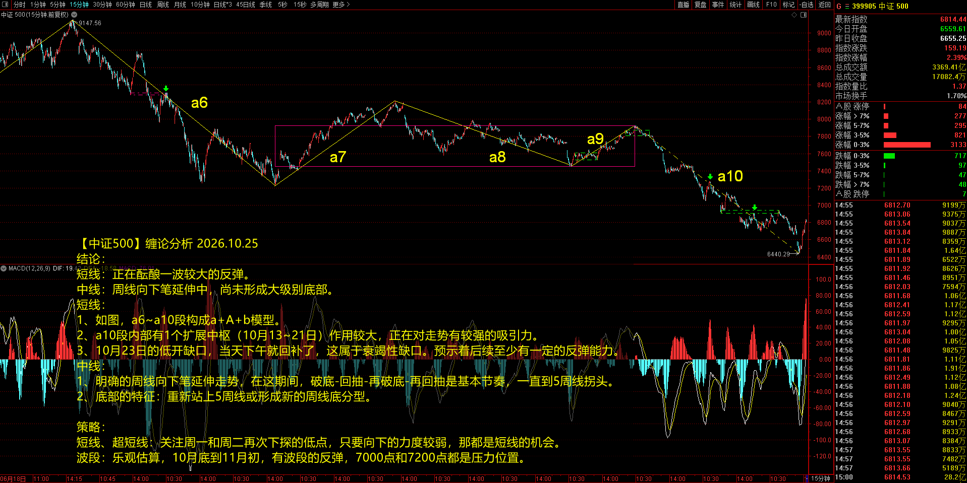Switch to 周线 weekly chart
Screen dimensions: 967x483
(163, 5)
